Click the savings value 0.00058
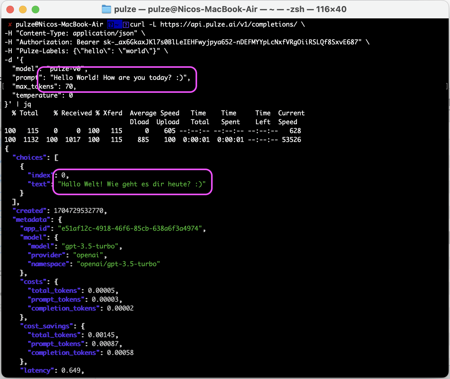Screen dimensions: 450x379 click(120, 353)
